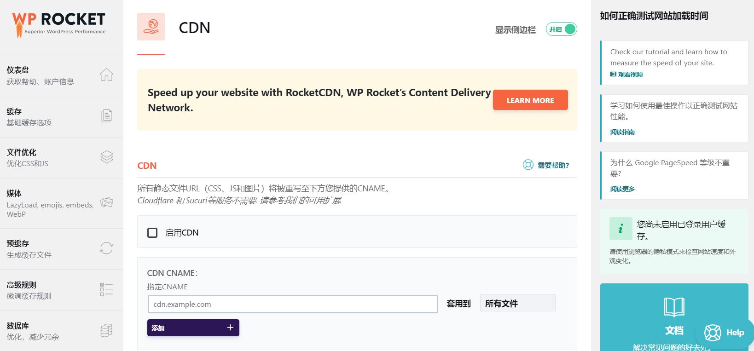Screen dimensions: 754x351
Task: Click the 您尚未启用已登录用户缓存 notice
Action: point(674,242)
